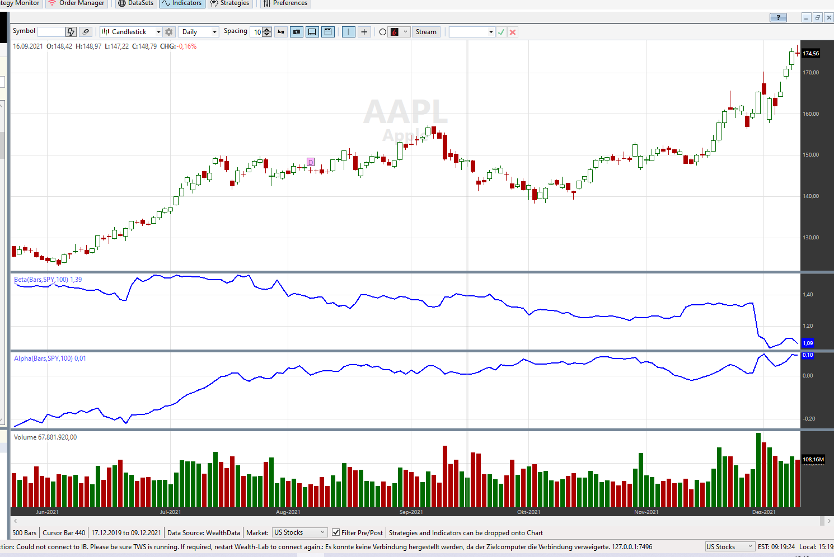Minimize the chart window

(807, 17)
